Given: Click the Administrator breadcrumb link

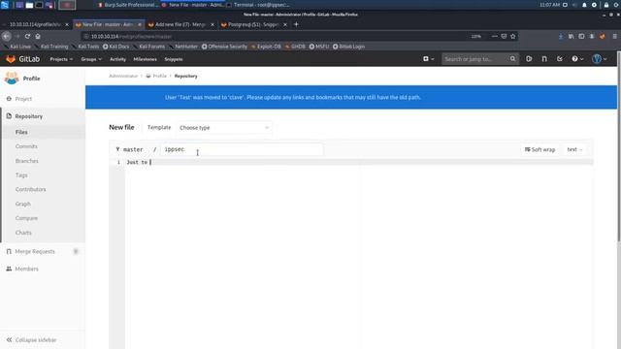Looking at the screenshot, I should tap(123, 76).
